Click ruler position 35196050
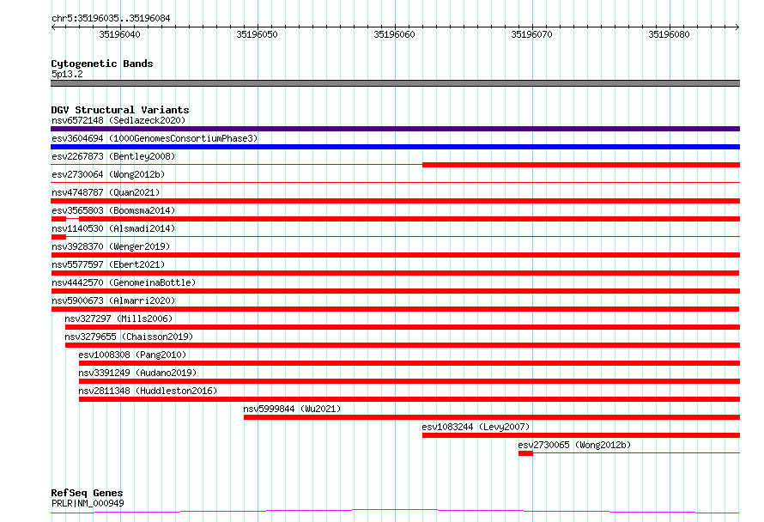This screenshot has height=522, width=764. pyautogui.click(x=257, y=34)
